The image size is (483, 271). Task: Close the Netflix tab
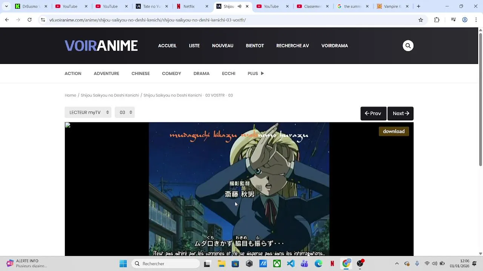[x=207, y=6]
